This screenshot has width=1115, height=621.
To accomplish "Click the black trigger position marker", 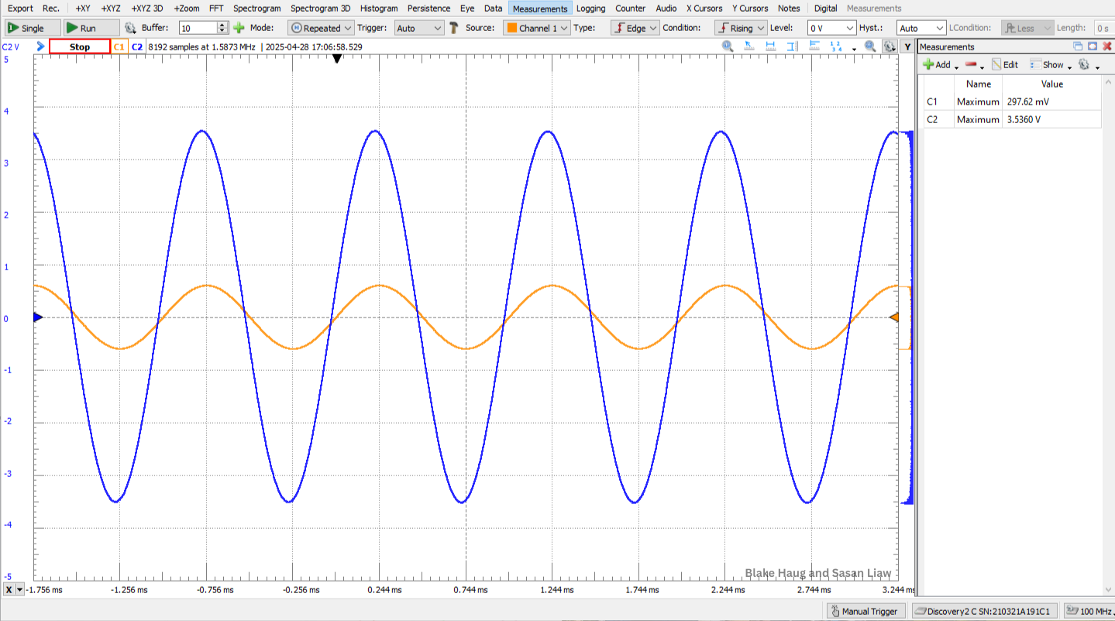I will [x=336, y=58].
